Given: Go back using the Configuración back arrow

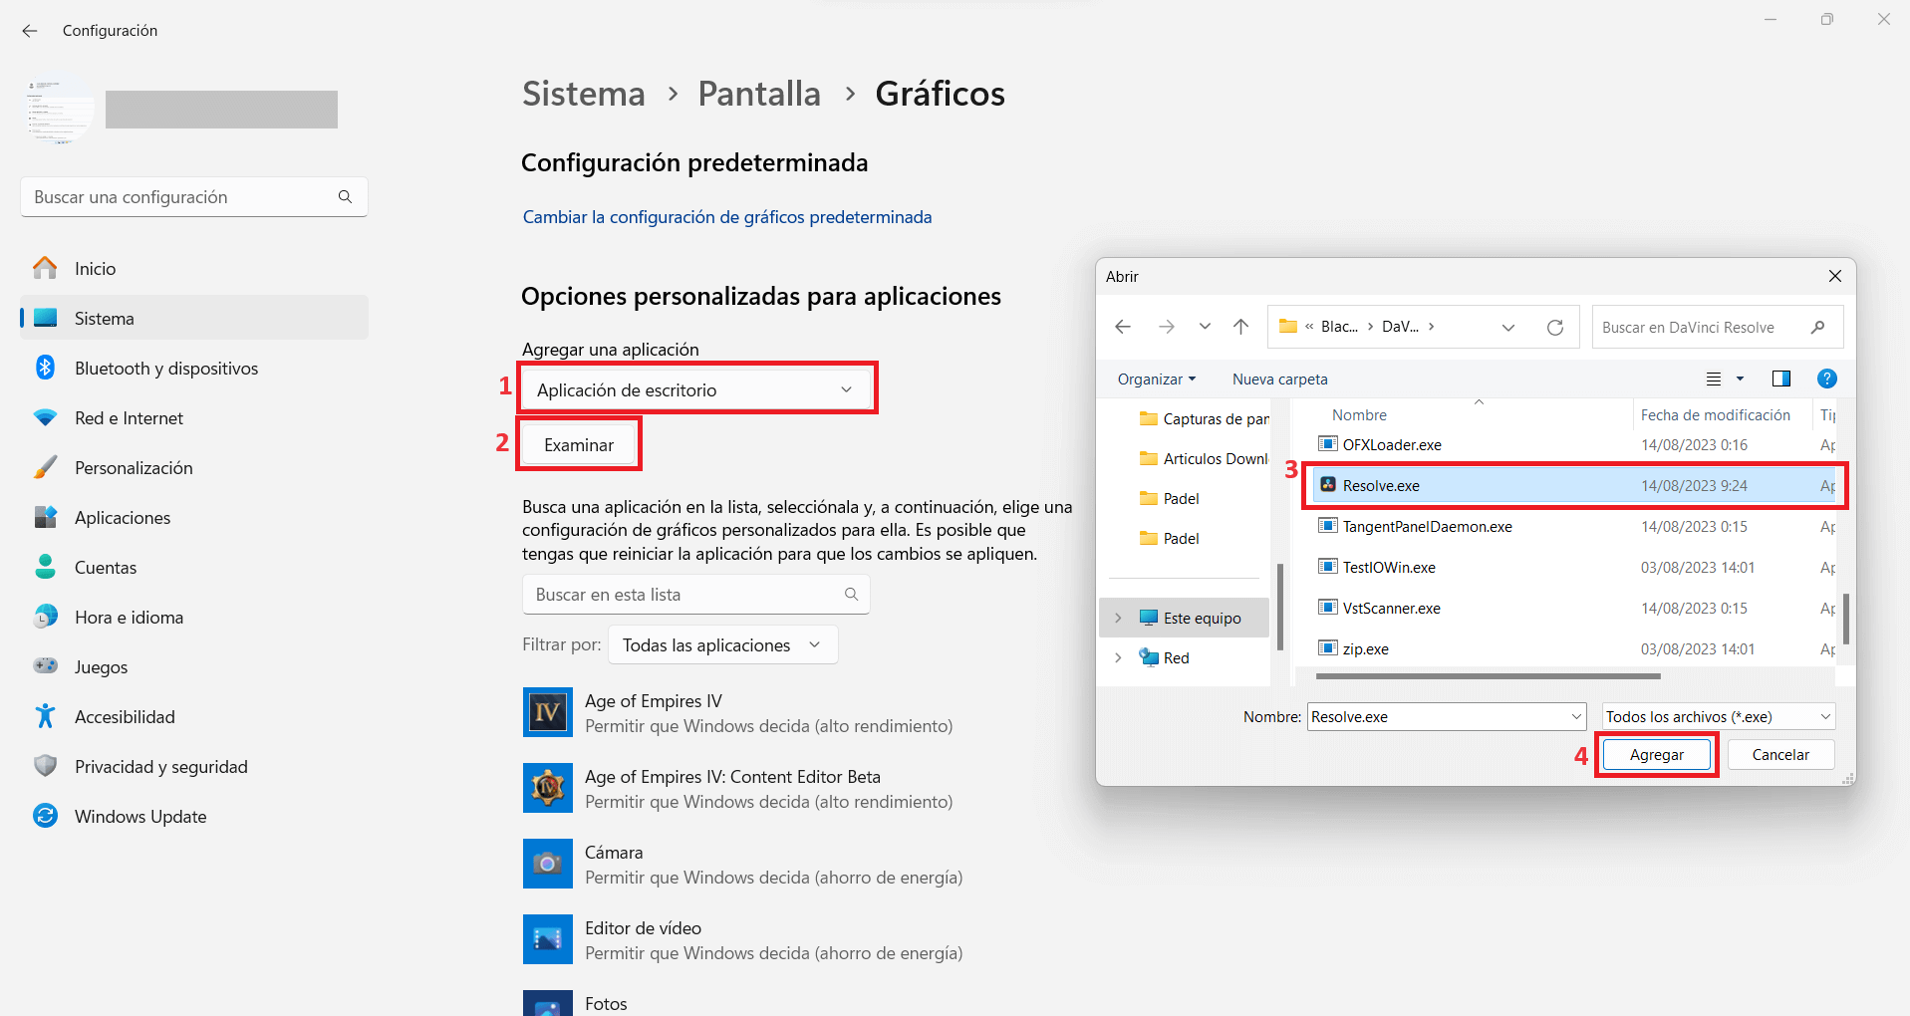Looking at the screenshot, I should [30, 31].
